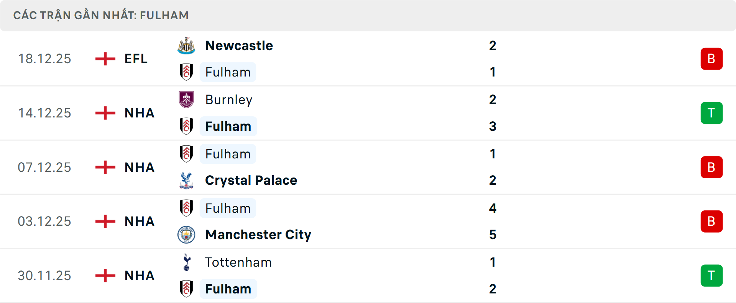Click the England flag beside EFL label
Viewport: 736px width, 303px height.
pos(105,59)
